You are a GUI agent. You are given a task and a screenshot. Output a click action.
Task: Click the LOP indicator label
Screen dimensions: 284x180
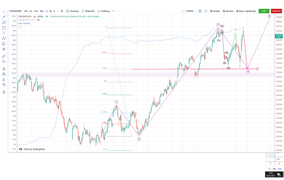pyautogui.click(x=20, y=24)
